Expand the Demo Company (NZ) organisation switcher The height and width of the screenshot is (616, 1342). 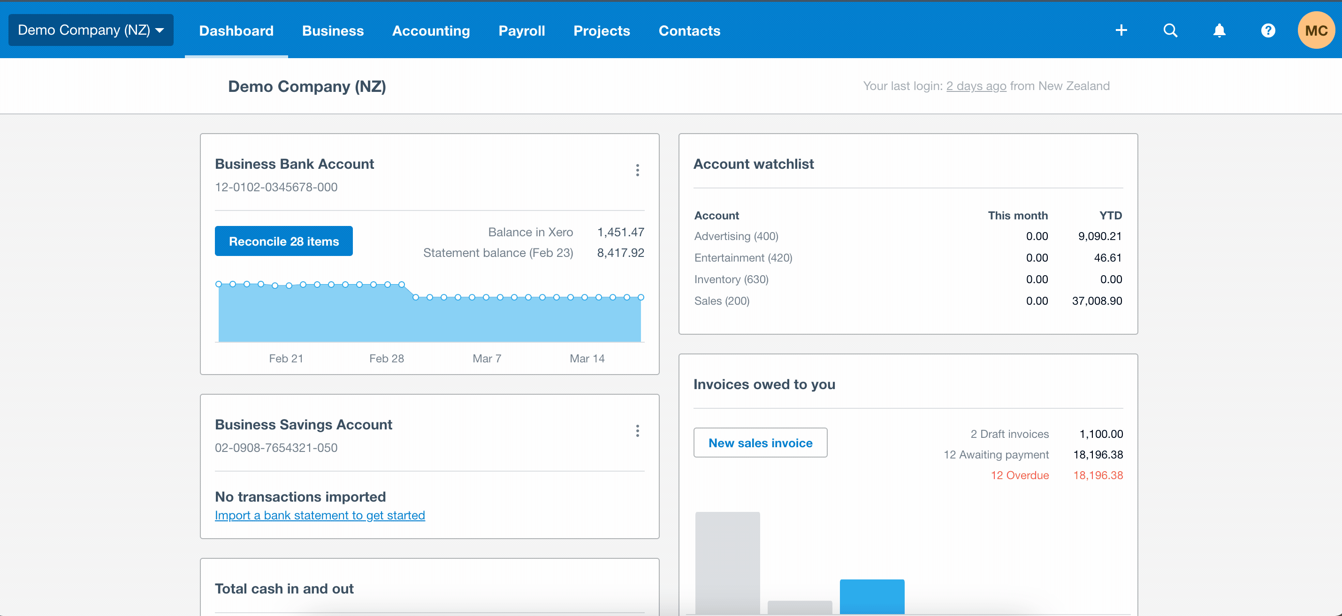[91, 30]
